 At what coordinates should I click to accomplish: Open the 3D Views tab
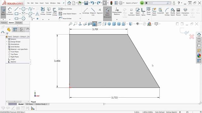click(x=29, y=104)
